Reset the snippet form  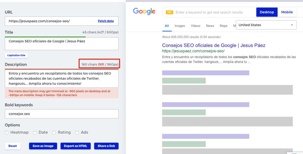(12, 146)
